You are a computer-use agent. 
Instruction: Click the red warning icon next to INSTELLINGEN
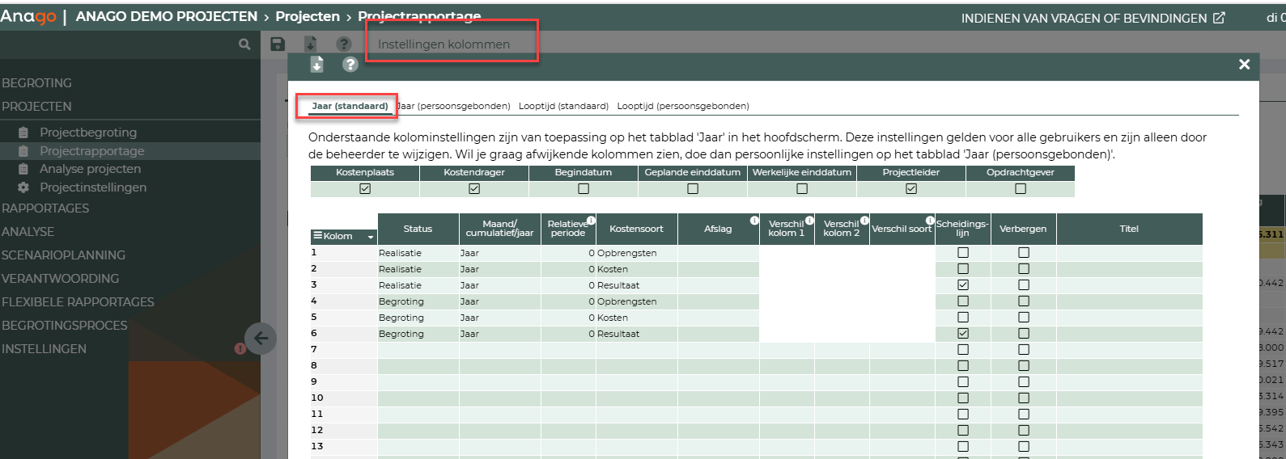point(240,349)
